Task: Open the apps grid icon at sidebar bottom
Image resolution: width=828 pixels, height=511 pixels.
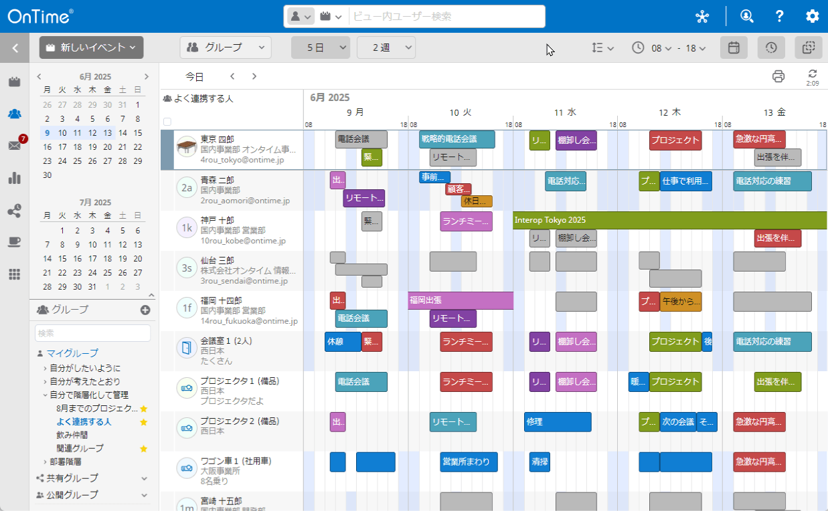Action: [x=14, y=273]
